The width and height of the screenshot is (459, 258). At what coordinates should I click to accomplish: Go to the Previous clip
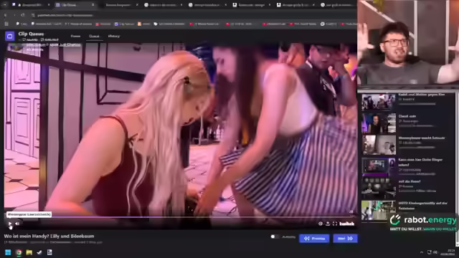(314, 239)
